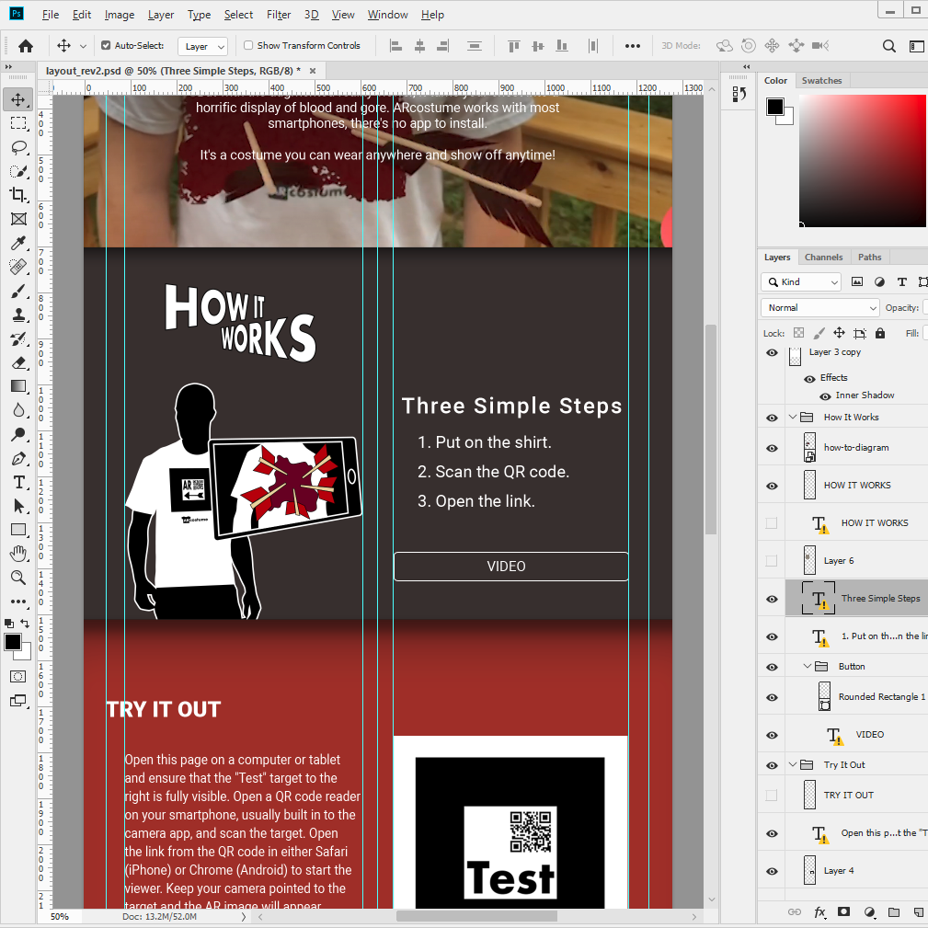
Task: Click Edit Toolbar ellipsis in toolbox
Action: point(18,601)
